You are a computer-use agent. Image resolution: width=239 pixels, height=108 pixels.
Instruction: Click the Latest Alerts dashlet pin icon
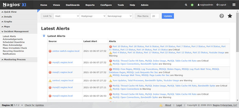pyautogui.click(x=44, y=36)
